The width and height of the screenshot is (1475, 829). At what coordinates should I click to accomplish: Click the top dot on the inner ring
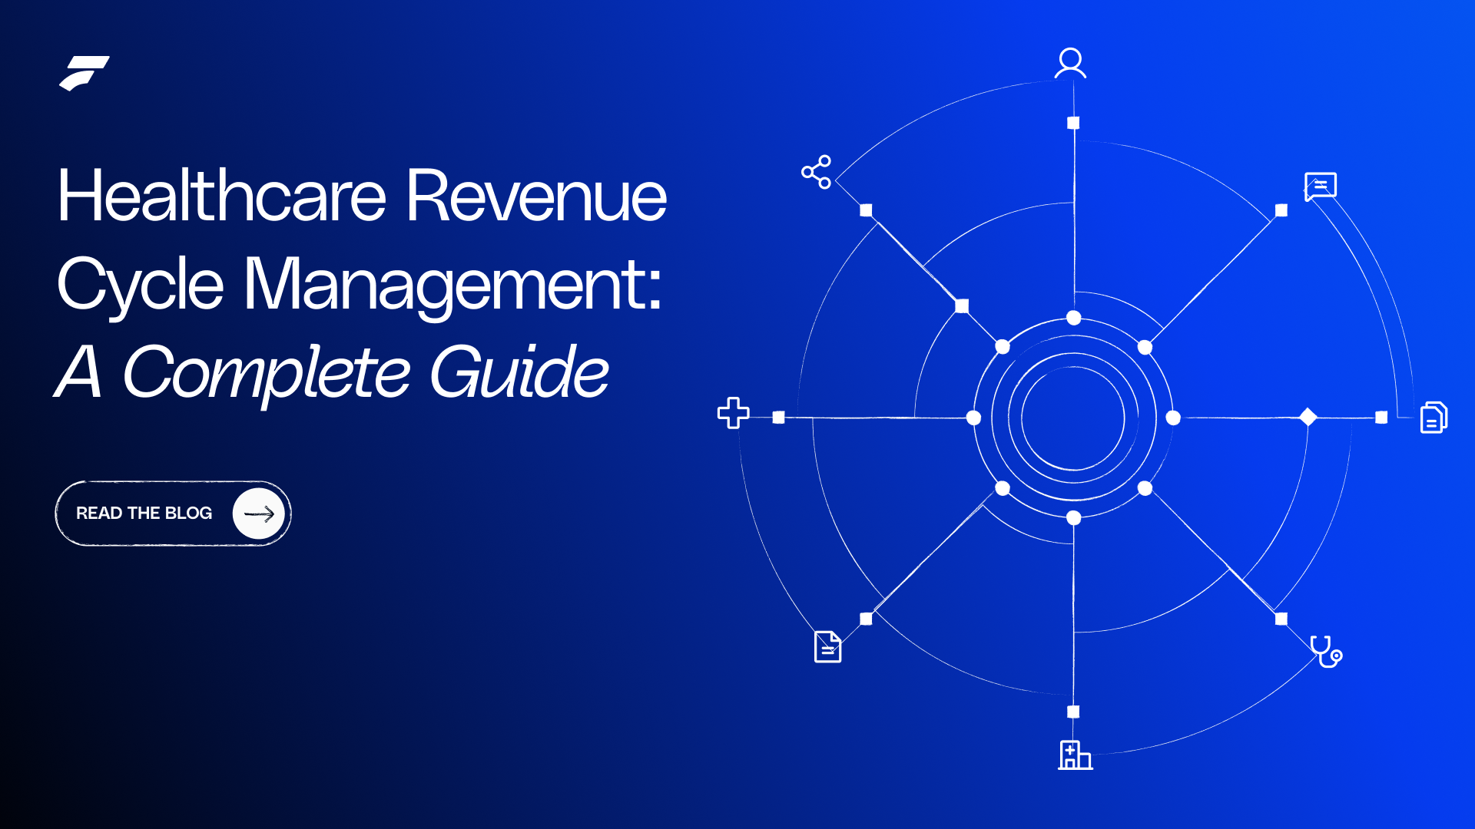1073,318
